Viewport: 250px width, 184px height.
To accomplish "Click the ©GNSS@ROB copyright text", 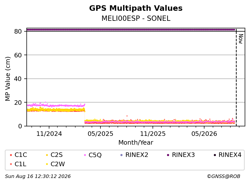I will [x=224, y=176].
